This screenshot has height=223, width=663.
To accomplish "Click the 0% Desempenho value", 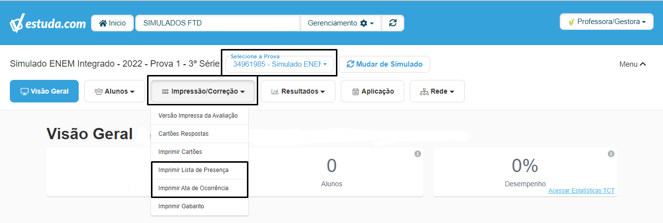I will click(525, 166).
